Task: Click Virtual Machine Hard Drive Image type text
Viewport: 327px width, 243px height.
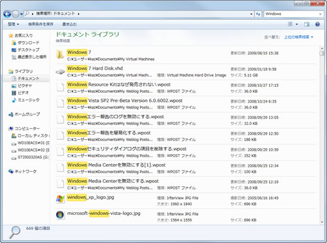Action: 196,75
